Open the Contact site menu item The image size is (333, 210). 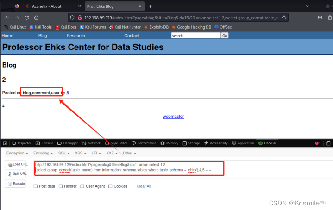click(132, 36)
